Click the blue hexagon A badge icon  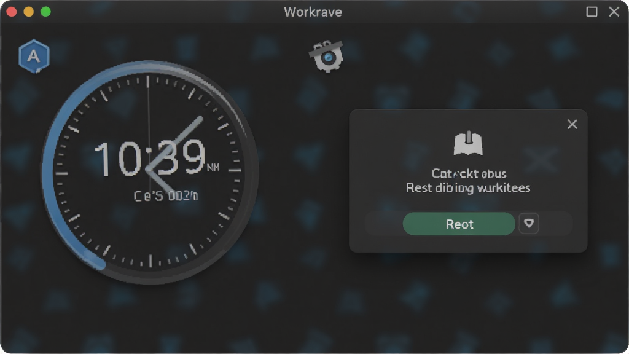(34, 56)
